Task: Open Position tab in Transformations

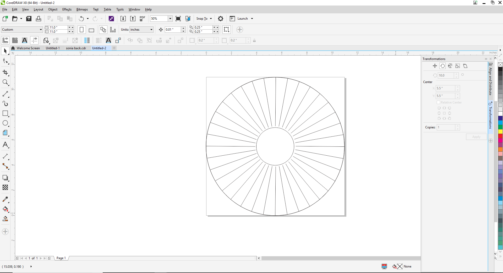Action: (435, 66)
